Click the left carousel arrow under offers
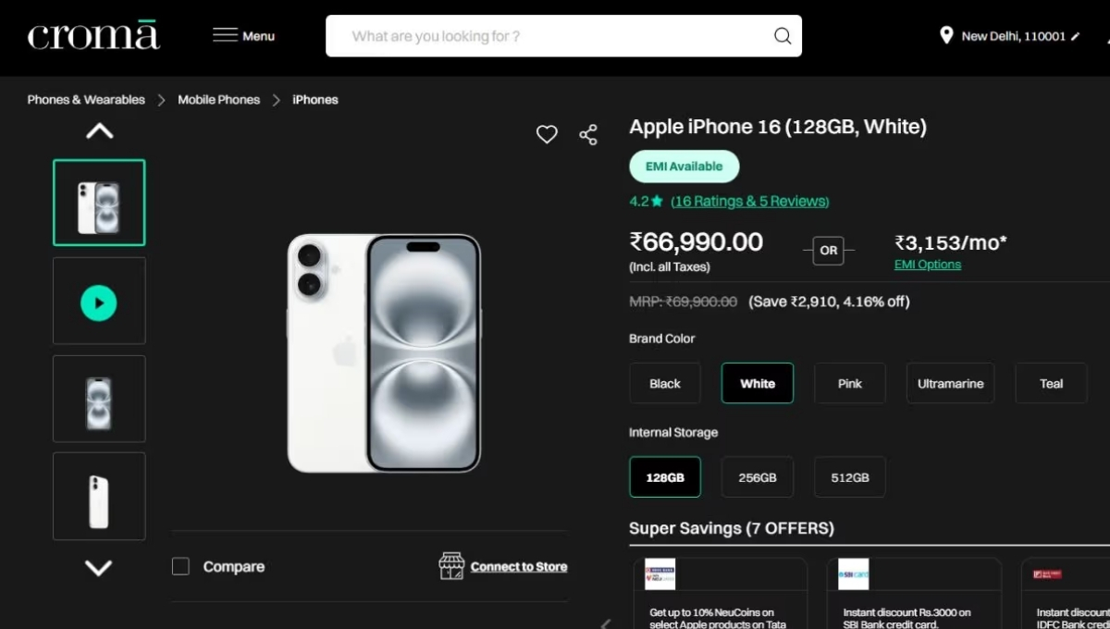The width and height of the screenshot is (1110, 629). click(x=606, y=624)
